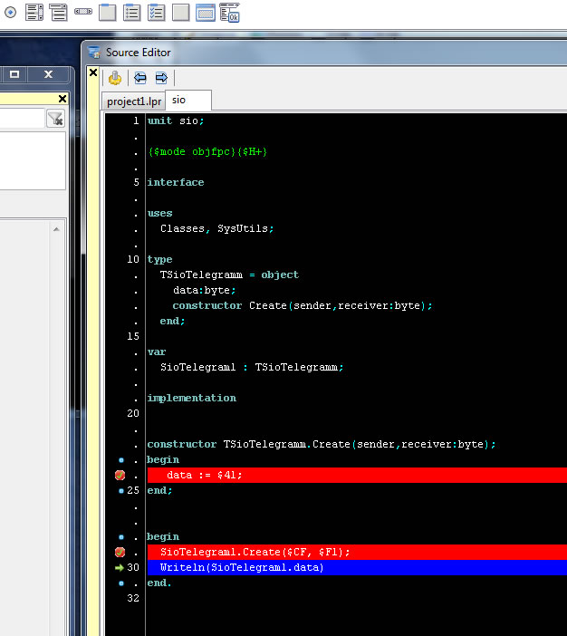Remove breakpoint on SioTelegram1.Create line
Screen dimensions: 567x636
pos(120,552)
